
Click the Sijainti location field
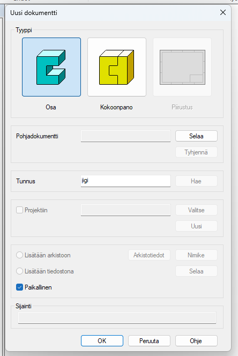(117, 317)
